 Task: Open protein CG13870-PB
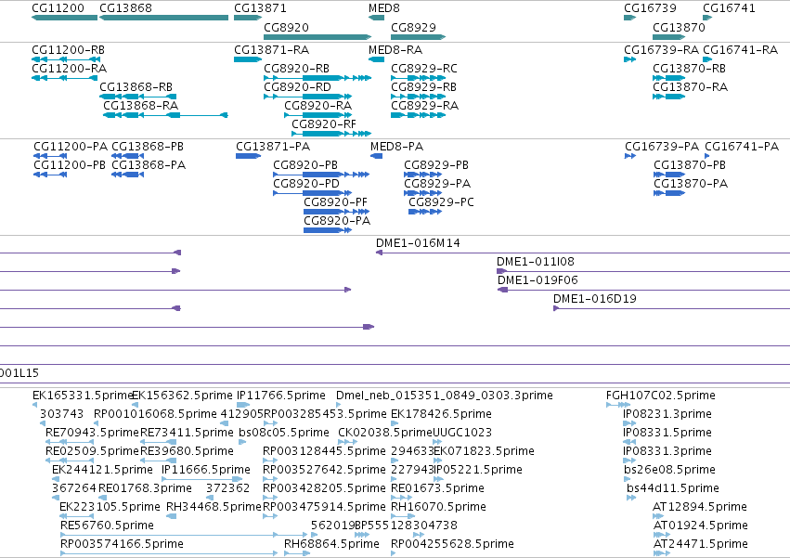tap(690, 165)
